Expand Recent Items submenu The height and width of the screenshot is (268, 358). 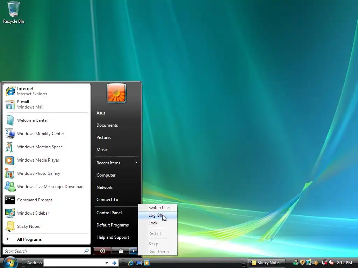[x=116, y=163]
